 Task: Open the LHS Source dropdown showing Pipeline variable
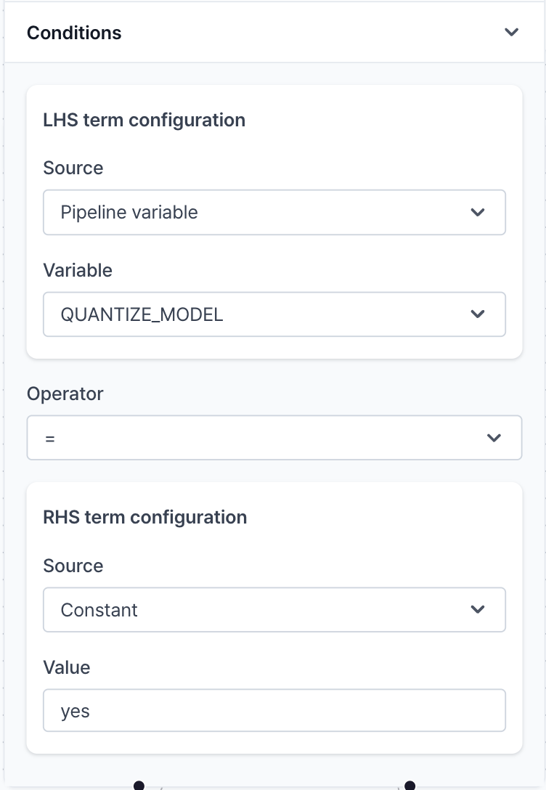[274, 213]
